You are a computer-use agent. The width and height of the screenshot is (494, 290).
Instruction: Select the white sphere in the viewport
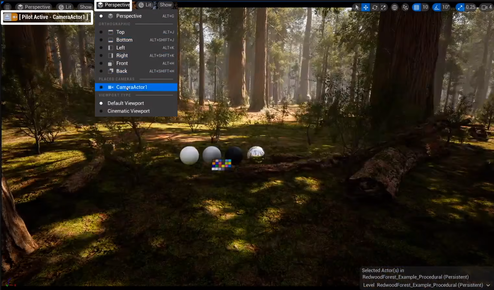pos(189,155)
